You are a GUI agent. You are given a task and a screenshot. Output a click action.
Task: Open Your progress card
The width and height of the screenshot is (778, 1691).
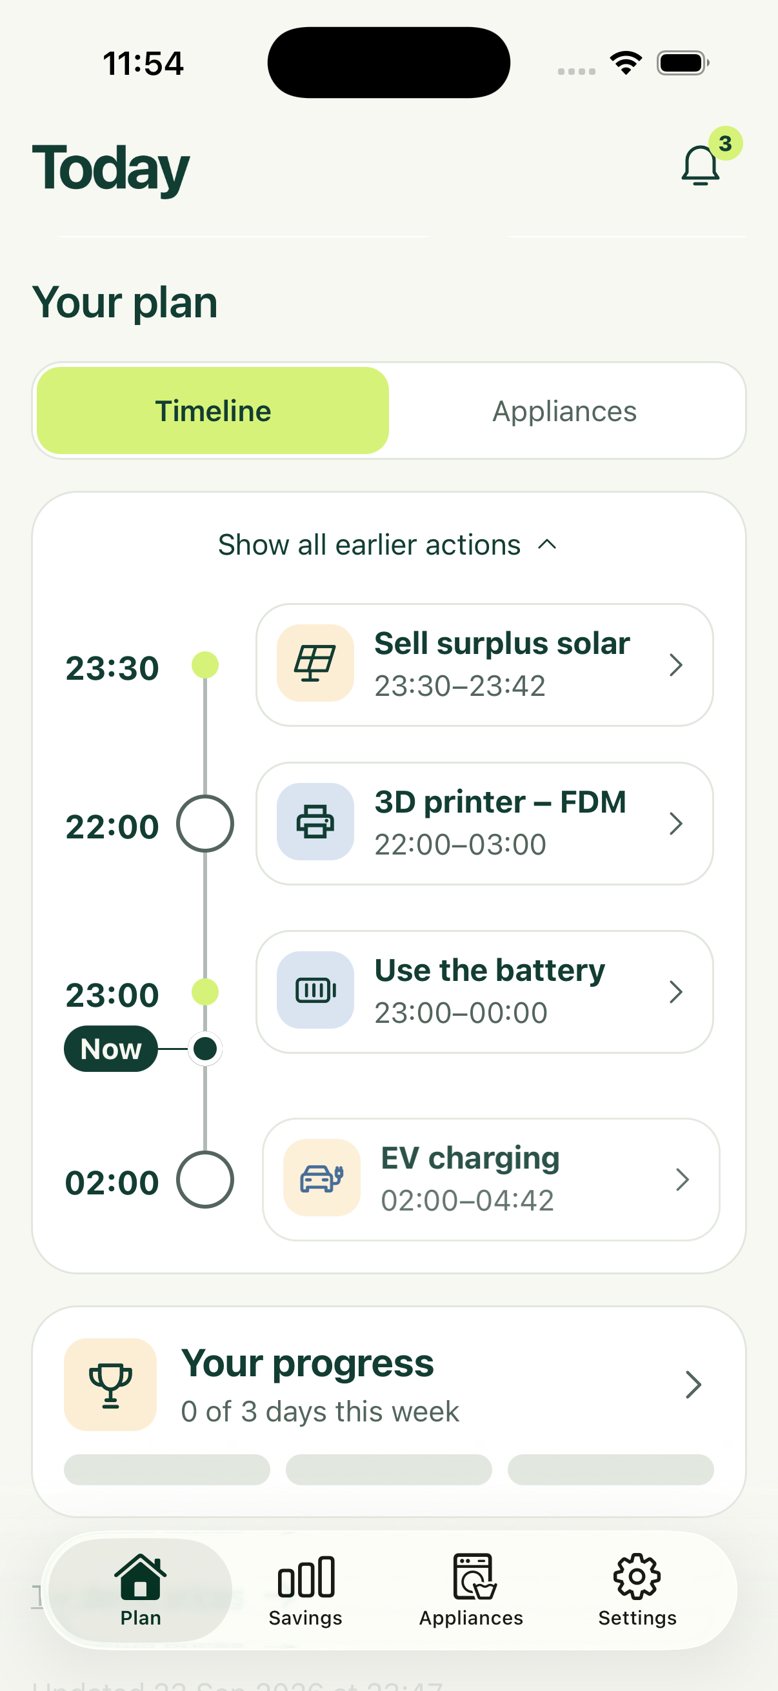tap(388, 1411)
